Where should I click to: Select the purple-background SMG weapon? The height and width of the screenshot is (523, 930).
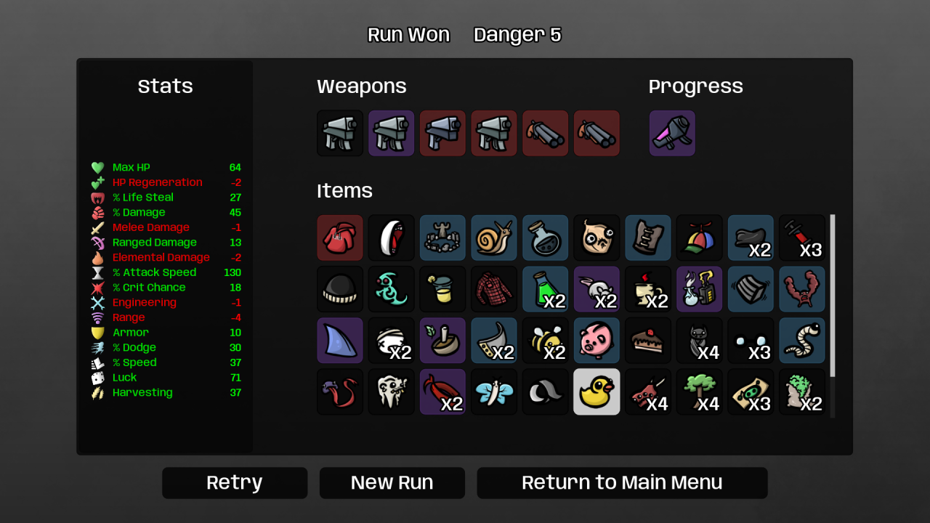click(x=391, y=133)
